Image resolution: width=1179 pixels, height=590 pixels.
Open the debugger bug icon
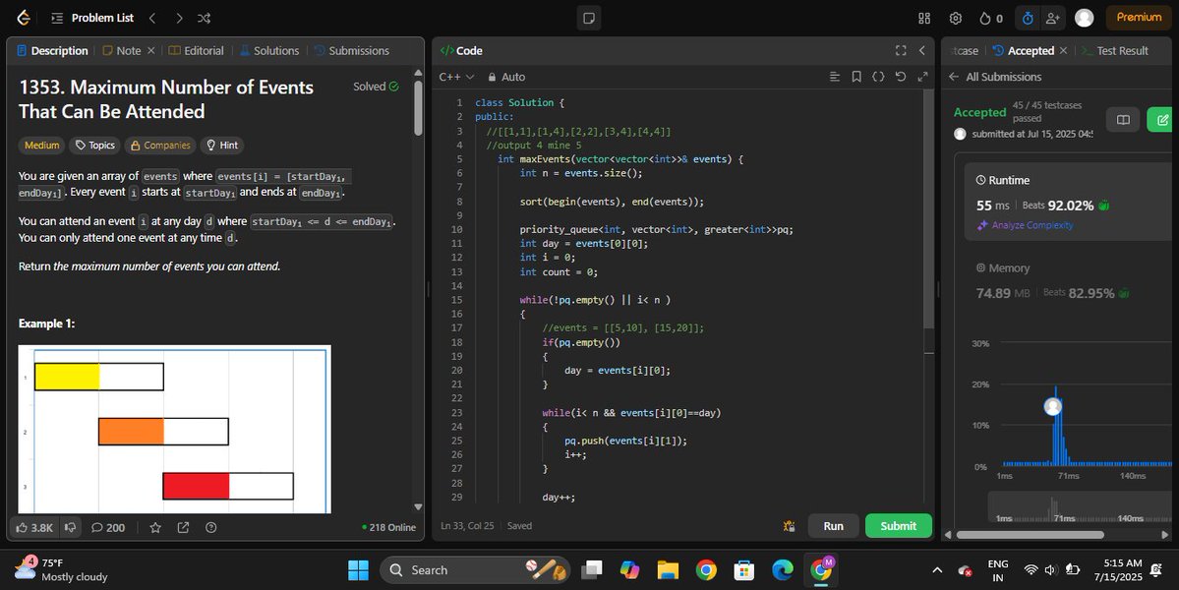[789, 526]
